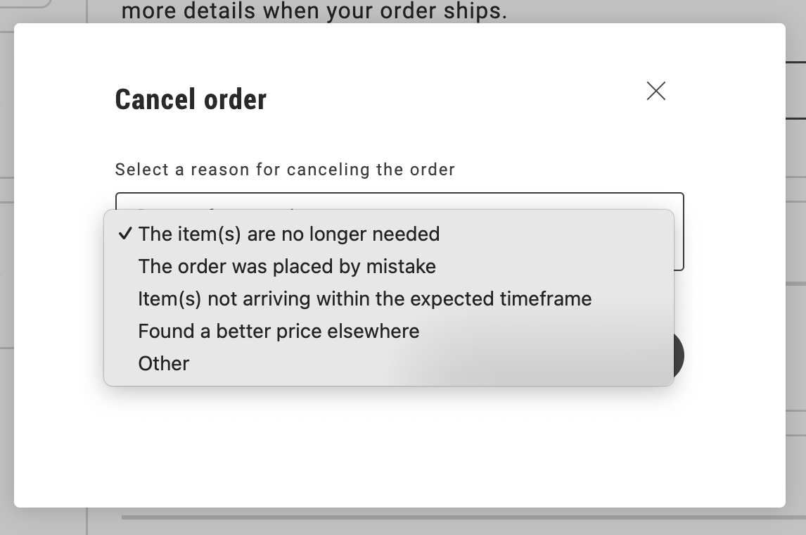Screen dimensions: 806x535
Task: Click the "Cancel order" dialog title
Action: point(190,99)
